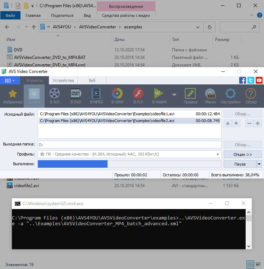This screenshot has height=269, width=264.
Task: Expand more formats arrow after WebM
Action: click(x=174, y=95)
